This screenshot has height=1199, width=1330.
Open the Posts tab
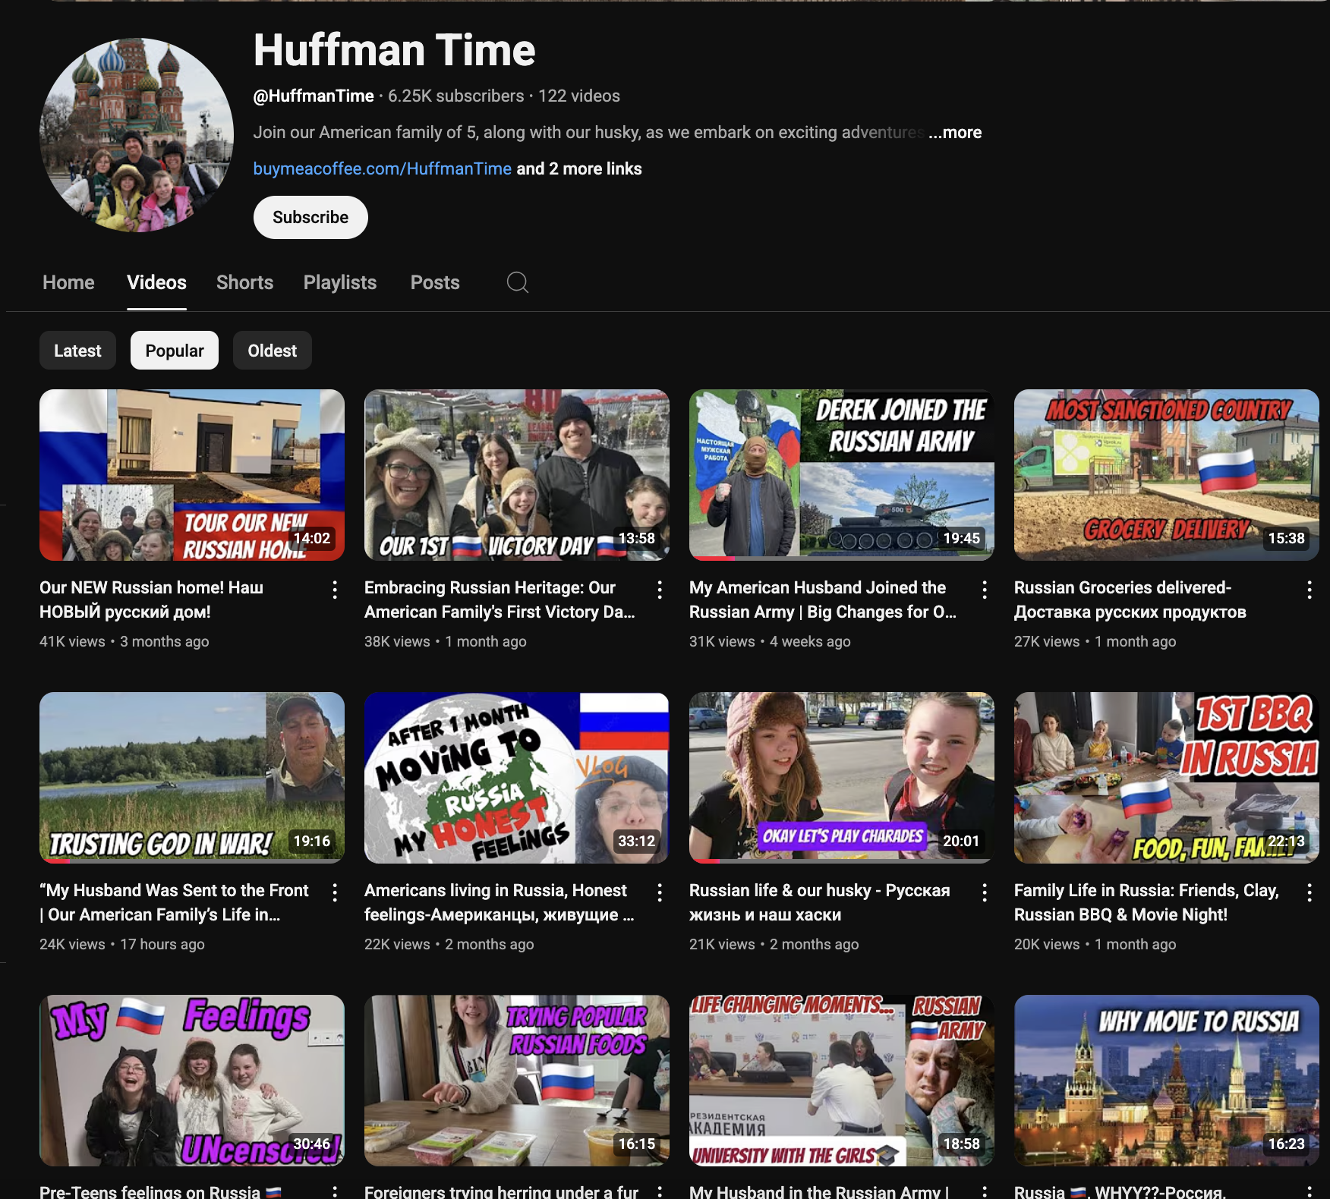click(435, 282)
